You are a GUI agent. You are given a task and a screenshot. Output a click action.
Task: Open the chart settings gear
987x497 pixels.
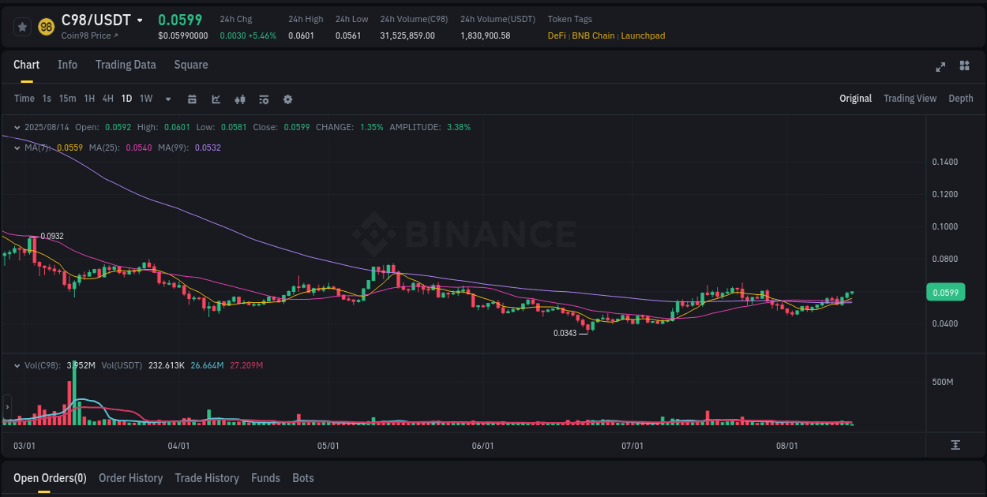(287, 99)
